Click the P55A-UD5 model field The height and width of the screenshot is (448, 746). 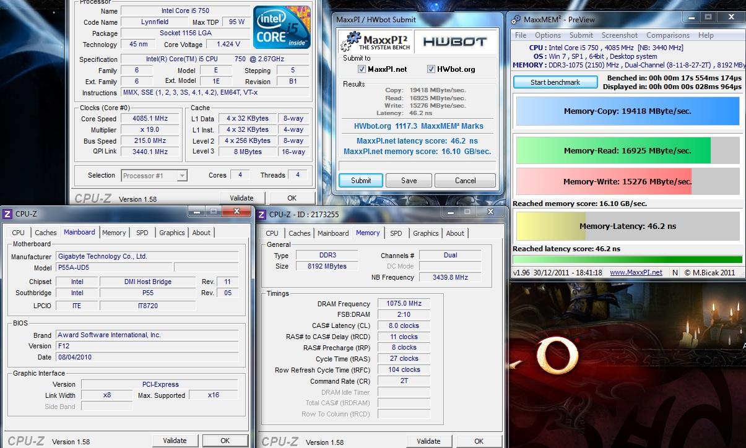coord(113,267)
